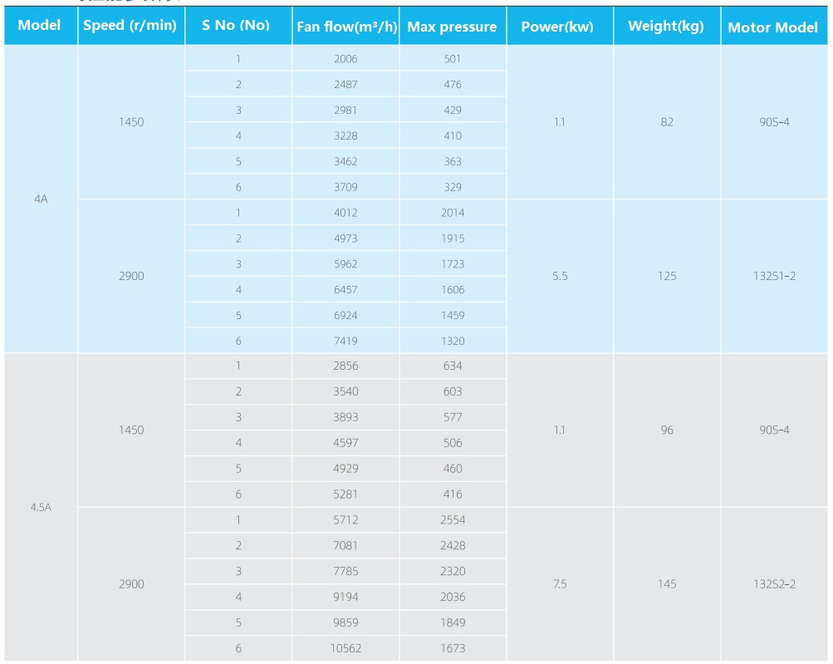
Task: Click the Model column header
Action: point(39,25)
